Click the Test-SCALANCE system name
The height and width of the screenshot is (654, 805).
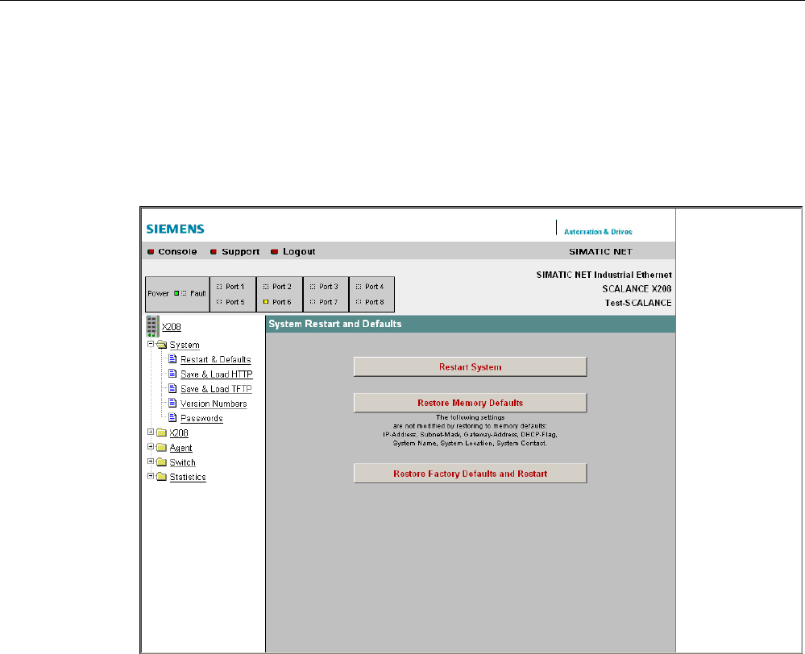click(x=638, y=303)
